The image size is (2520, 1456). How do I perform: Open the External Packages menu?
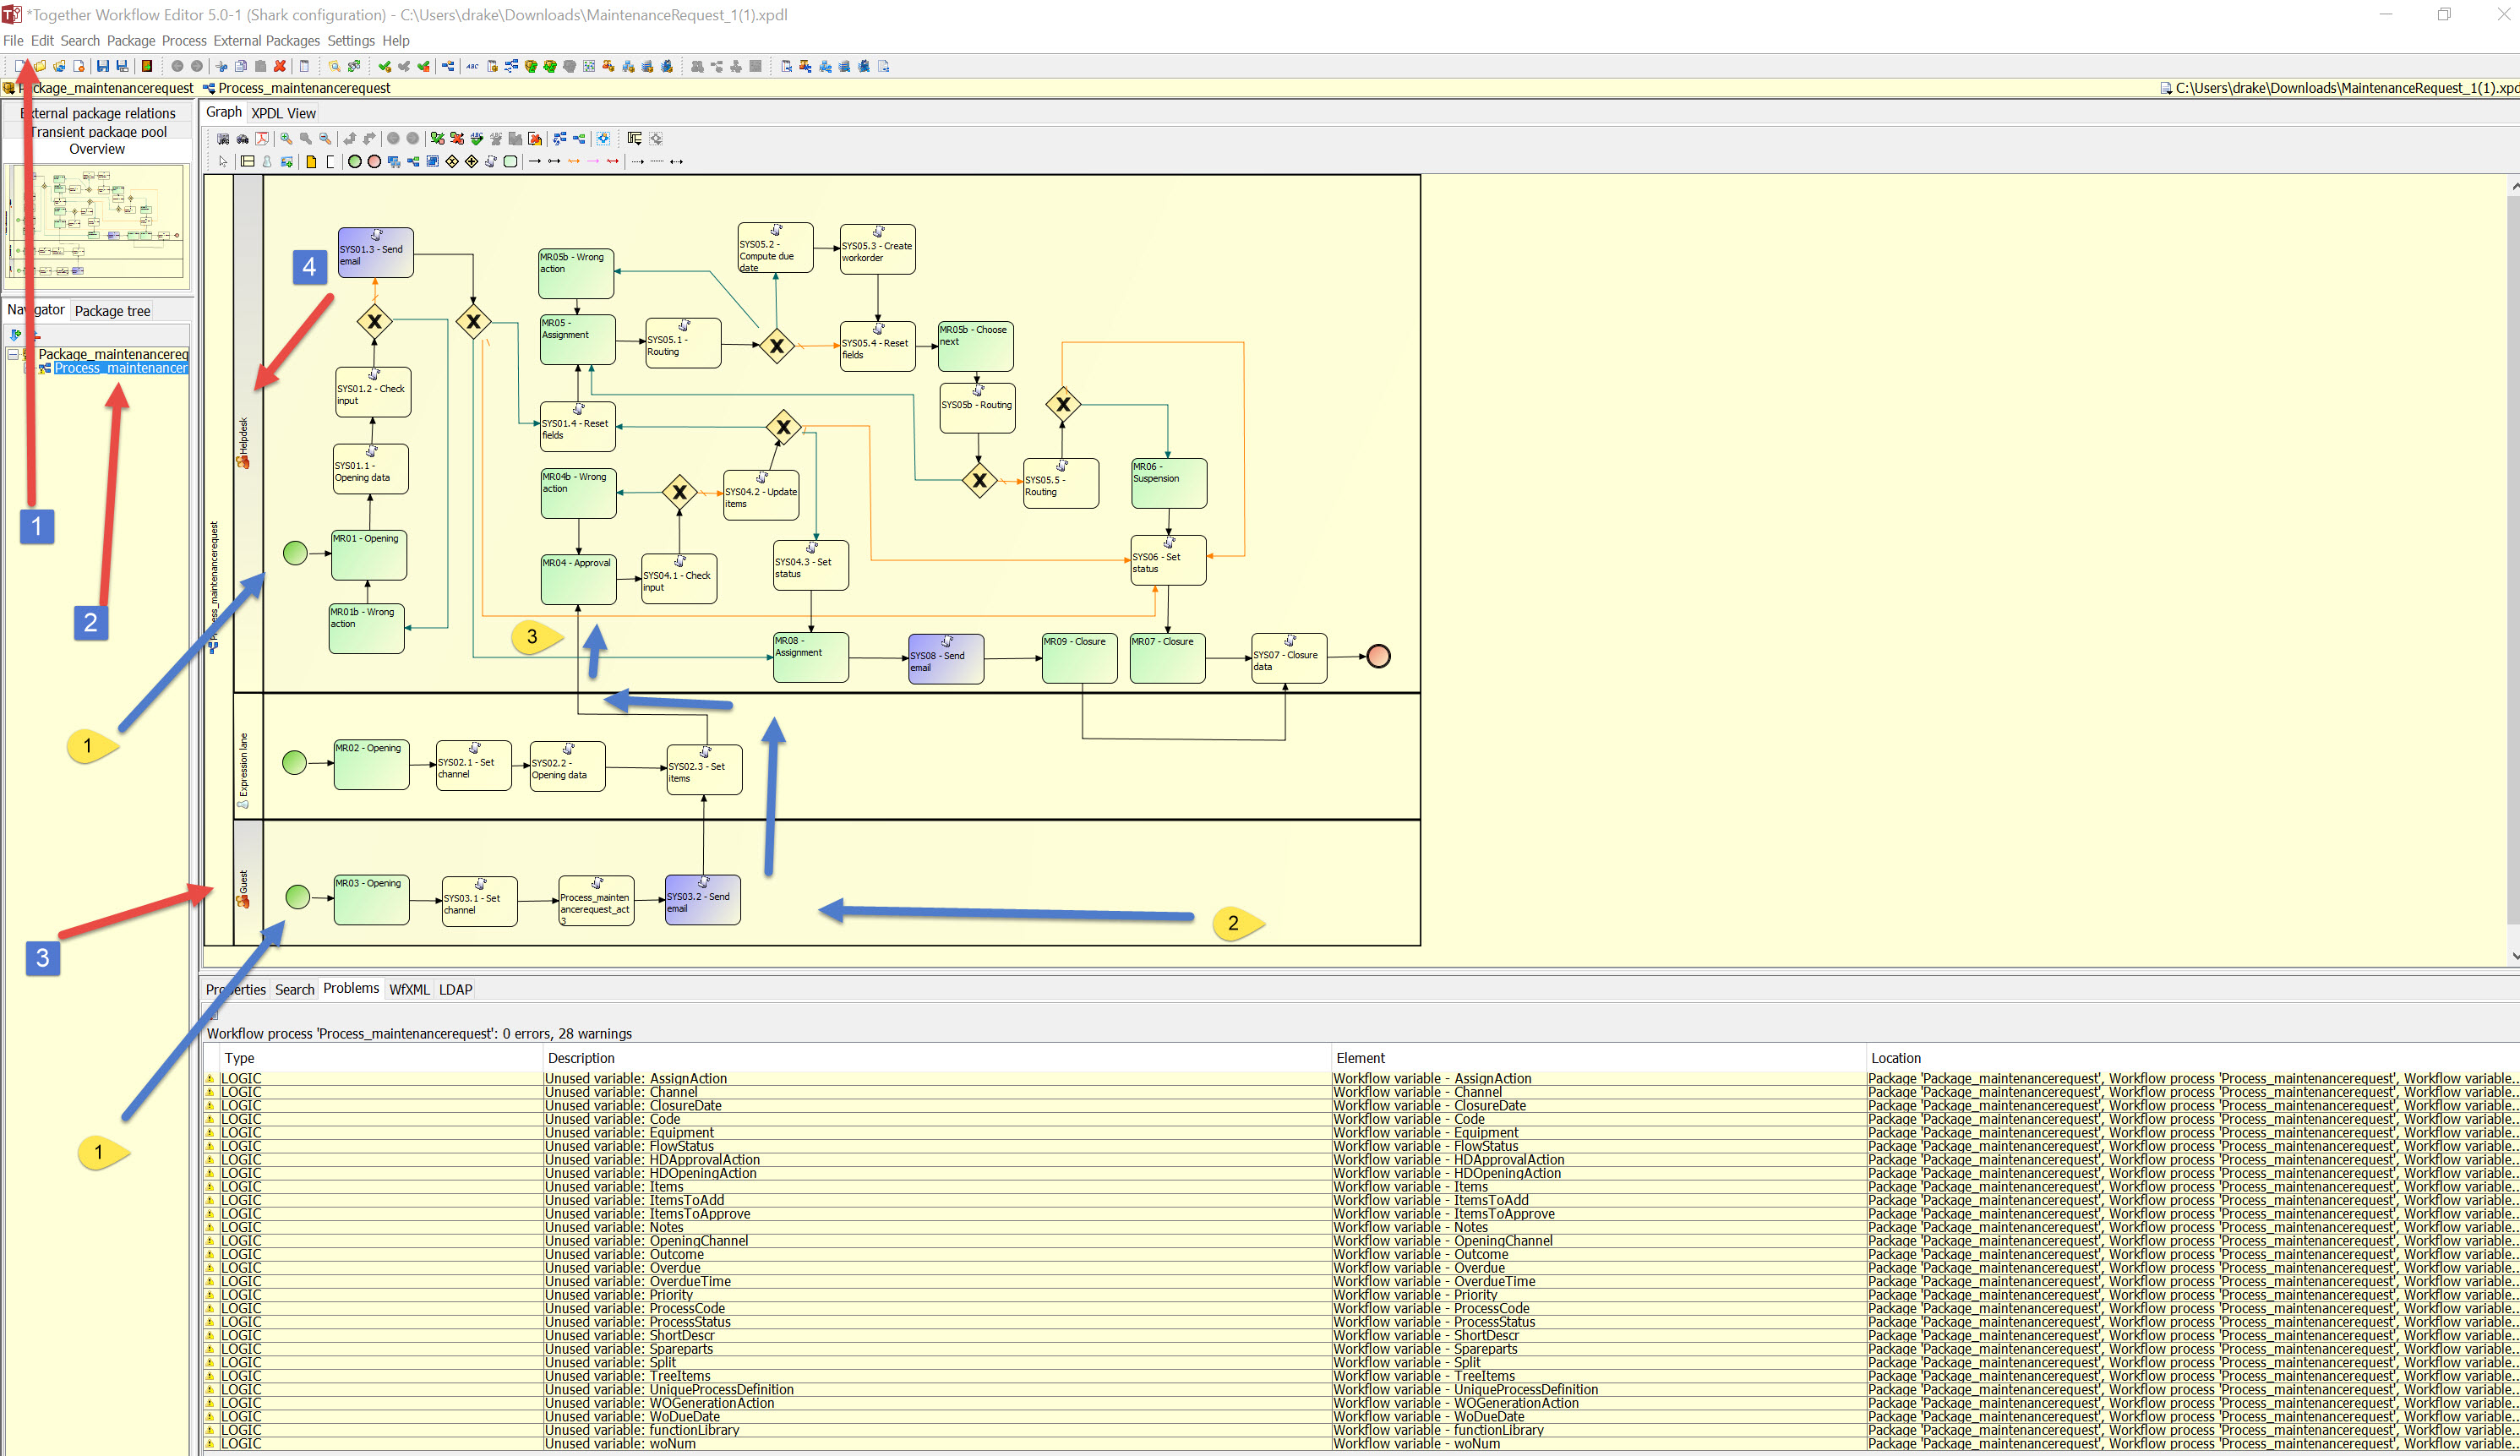click(x=266, y=41)
